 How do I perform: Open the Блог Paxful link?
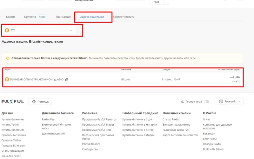pyautogui.click(x=210, y=139)
